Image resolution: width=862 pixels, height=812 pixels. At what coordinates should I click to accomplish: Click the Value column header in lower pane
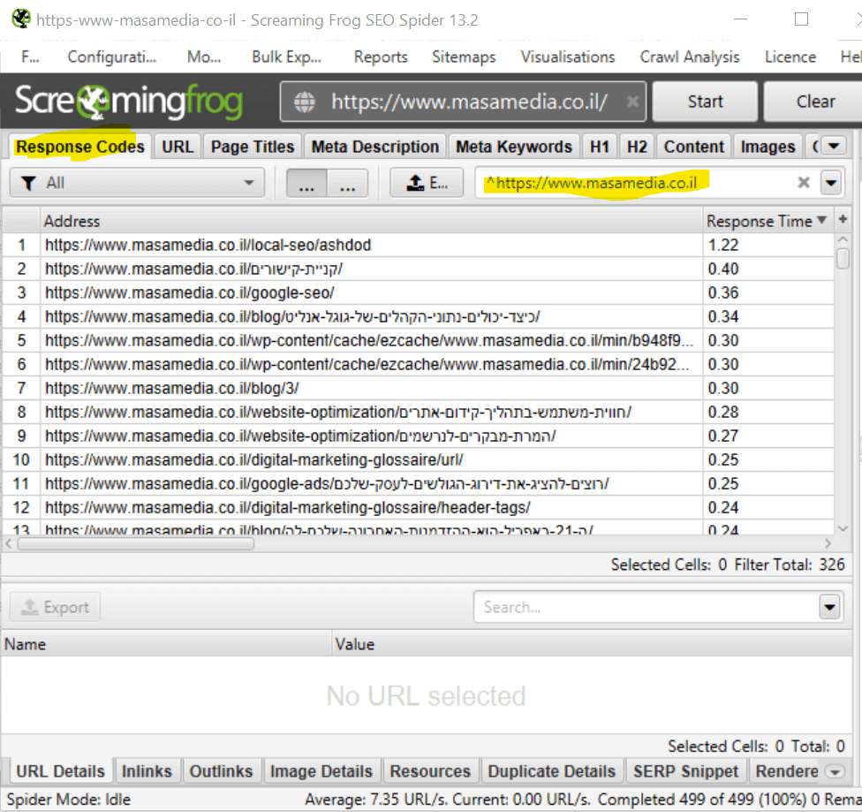pos(592,644)
